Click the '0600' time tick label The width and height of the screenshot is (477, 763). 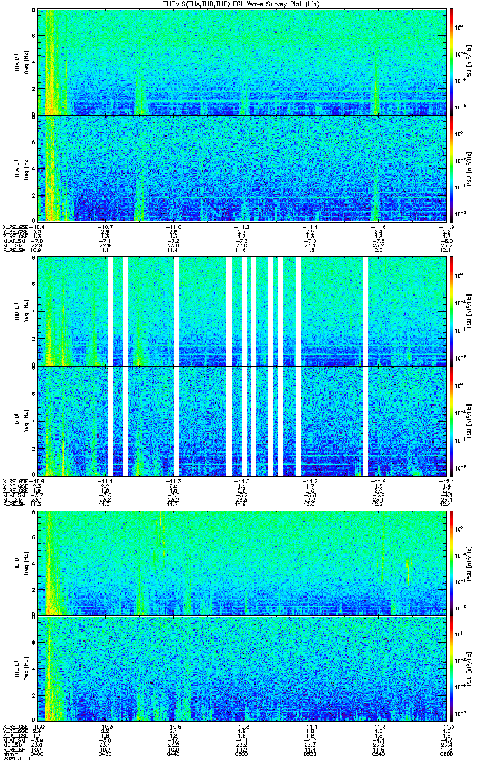446,755
